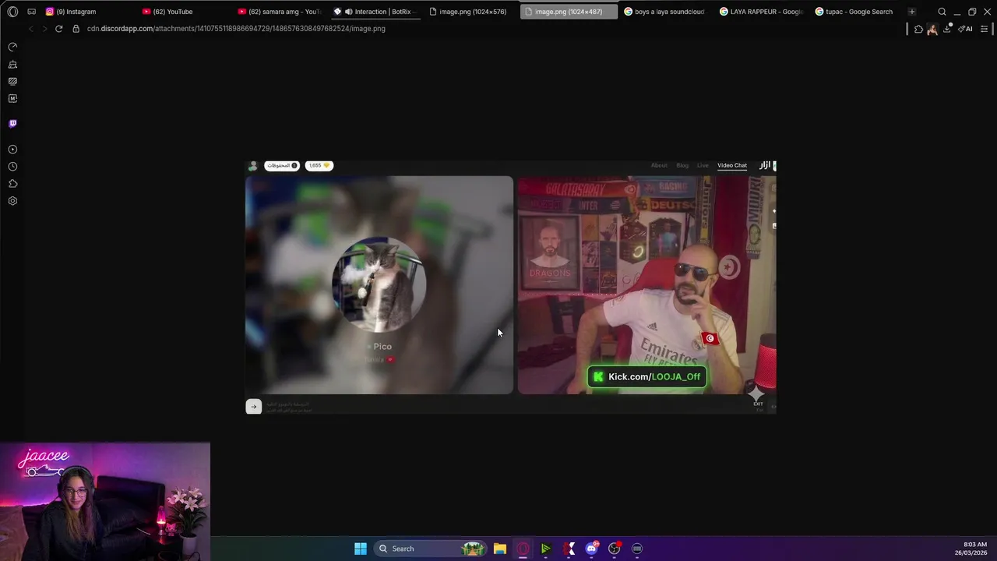Viewport: 997px width, 561px height.
Task: Switch to the LAYA RAPPEUR Google tab
Action: click(761, 12)
